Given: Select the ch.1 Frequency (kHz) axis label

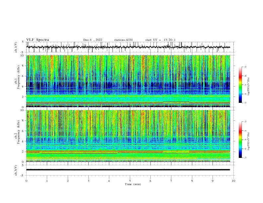Looking at the screenshot, I should [x=17, y=76].
